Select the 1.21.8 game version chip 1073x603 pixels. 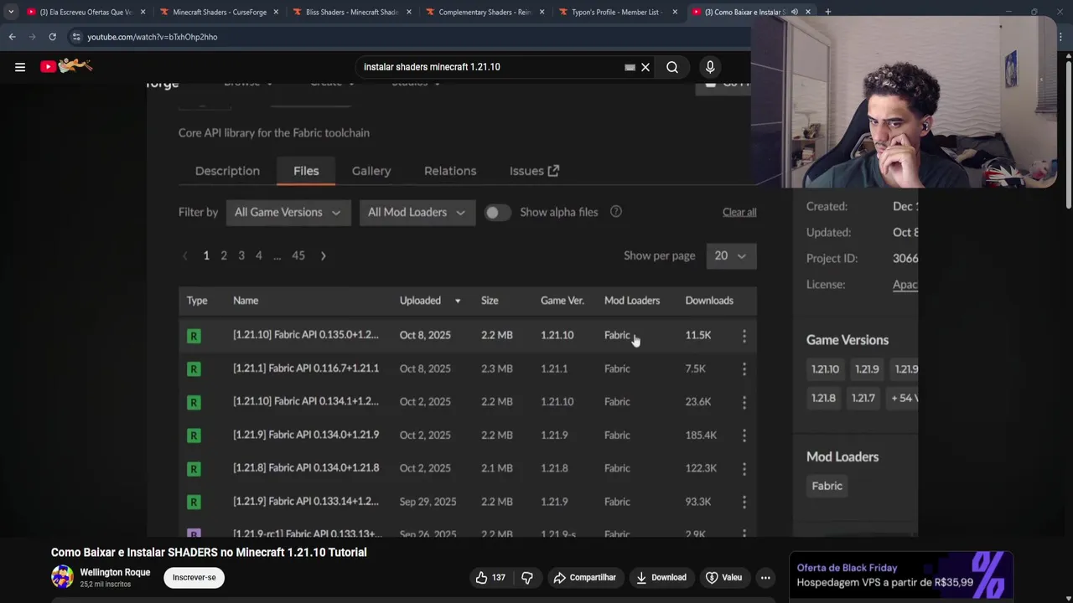pyautogui.click(x=823, y=399)
